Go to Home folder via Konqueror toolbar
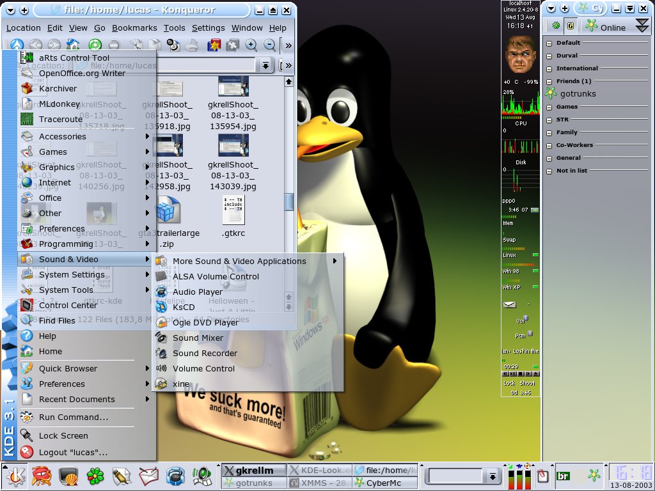The width and height of the screenshot is (655, 491). (x=73, y=44)
